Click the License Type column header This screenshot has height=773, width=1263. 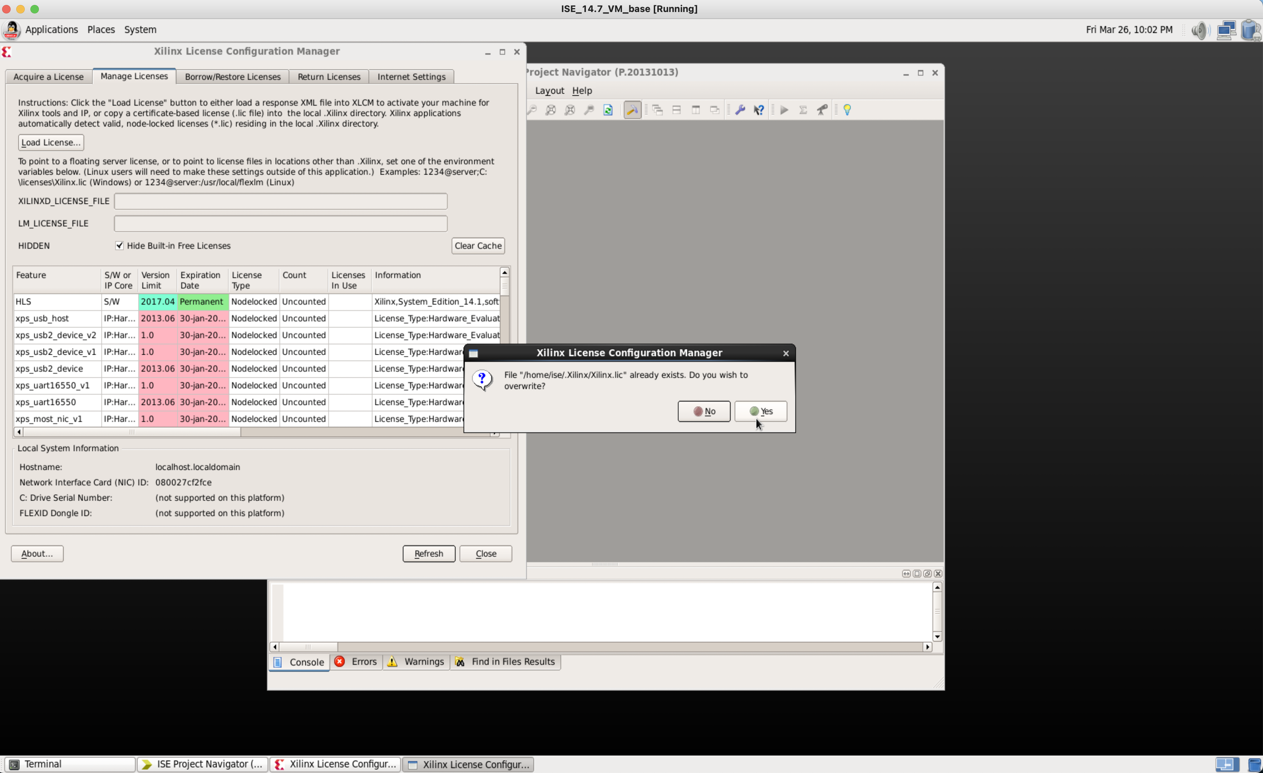(x=253, y=280)
